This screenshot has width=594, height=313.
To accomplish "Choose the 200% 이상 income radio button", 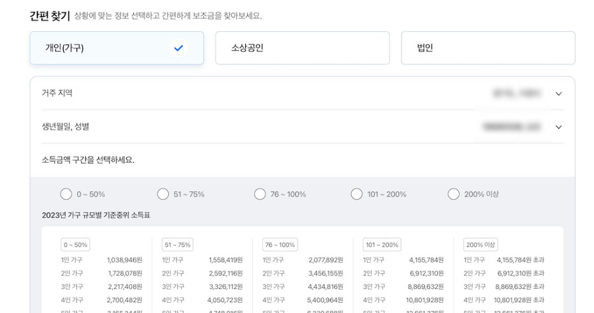I will pos(453,194).
